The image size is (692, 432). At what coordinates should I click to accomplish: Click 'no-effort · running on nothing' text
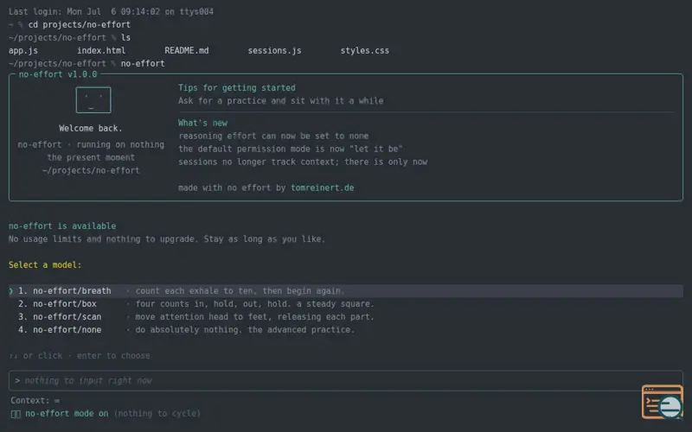click(x=91, y=145)
